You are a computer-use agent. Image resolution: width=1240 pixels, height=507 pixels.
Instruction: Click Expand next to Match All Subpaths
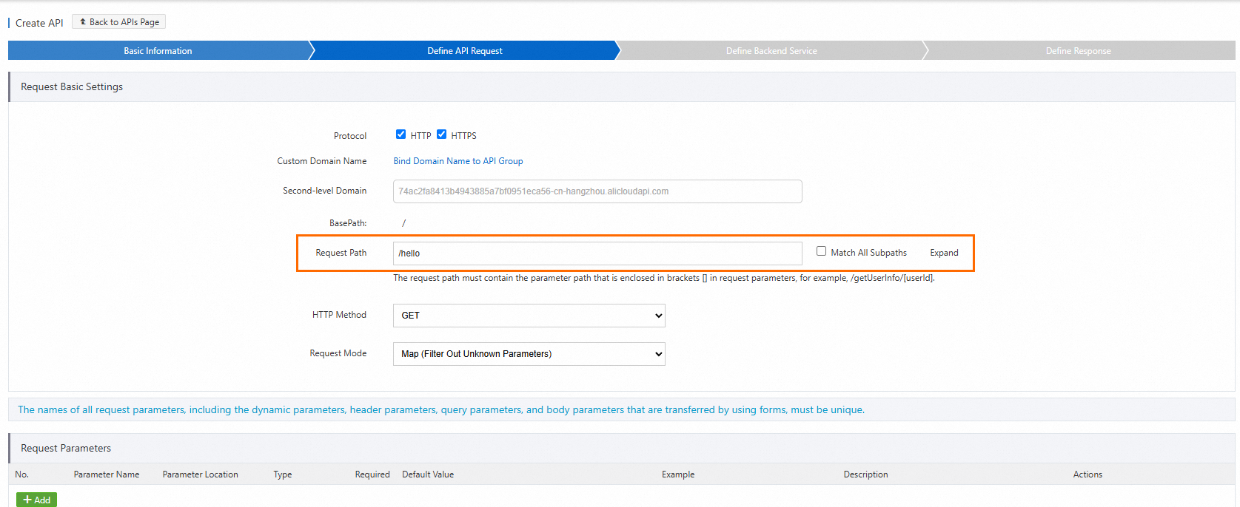[944, 253]
